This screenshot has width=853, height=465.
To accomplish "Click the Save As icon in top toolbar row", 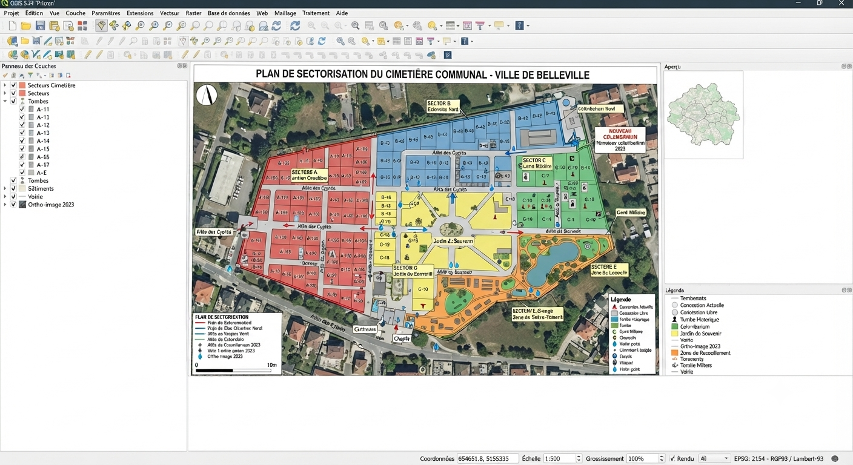I will 54,26.
